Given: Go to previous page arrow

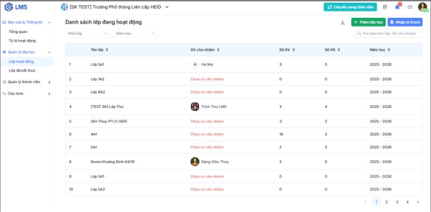Looking at the screenshot, I should point(366,202).
